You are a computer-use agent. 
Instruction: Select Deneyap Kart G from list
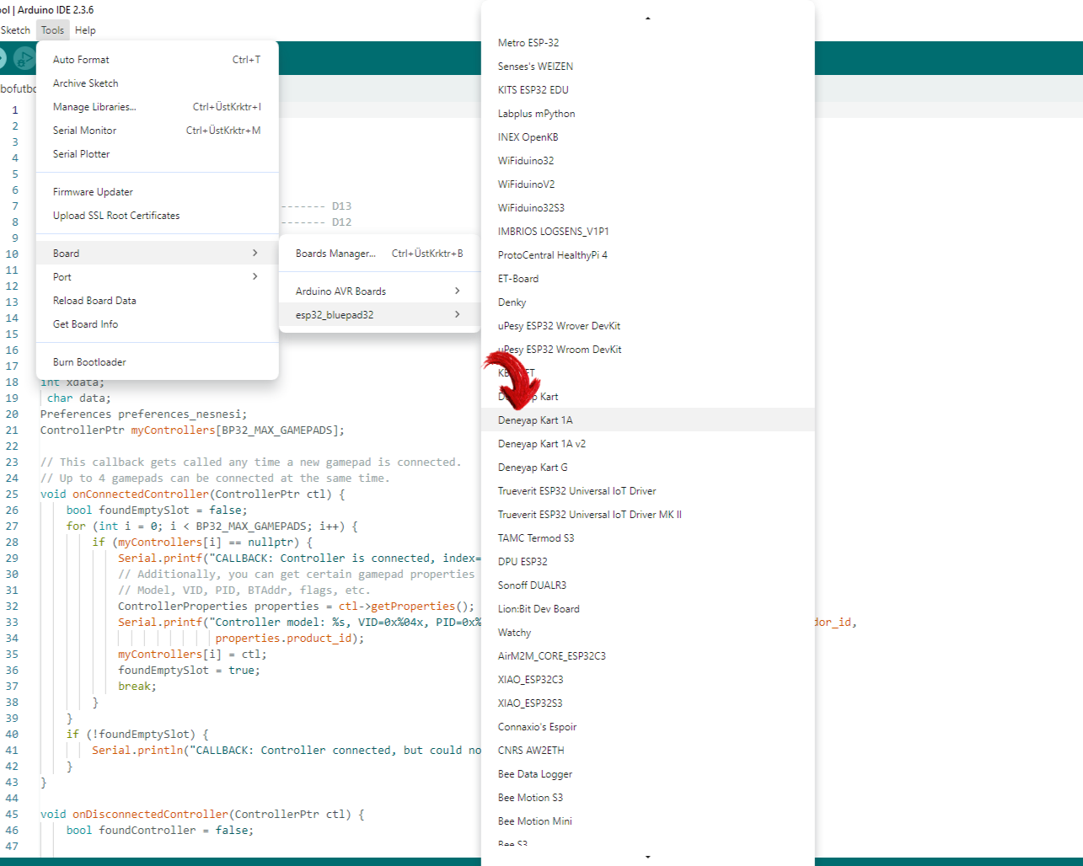(x=533, y=468)
